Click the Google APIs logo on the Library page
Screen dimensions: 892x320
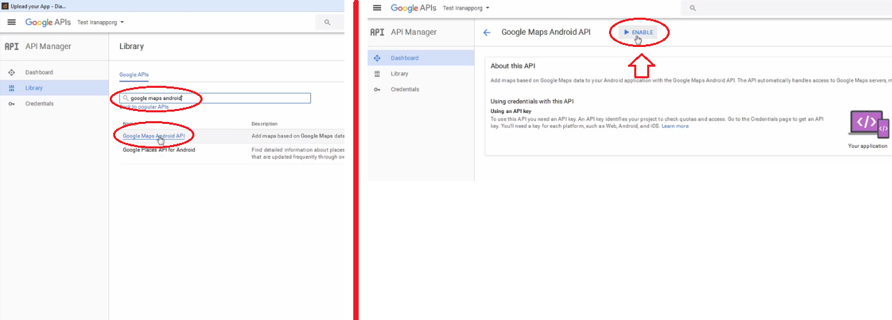coord(48,22)
